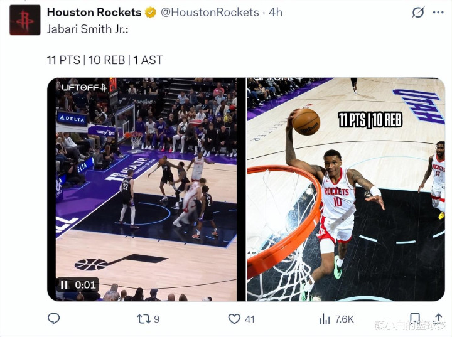The image size is (452, 337).
Task: Like the tweet with the heart icon
Action: (x=234, y=319)
